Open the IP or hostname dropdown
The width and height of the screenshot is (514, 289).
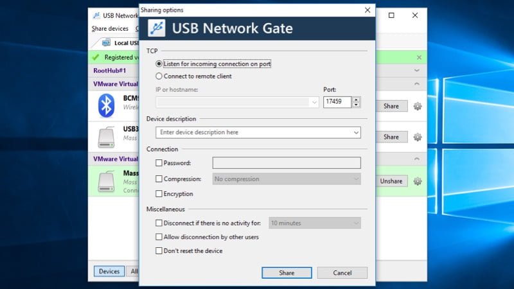[314, 102]
